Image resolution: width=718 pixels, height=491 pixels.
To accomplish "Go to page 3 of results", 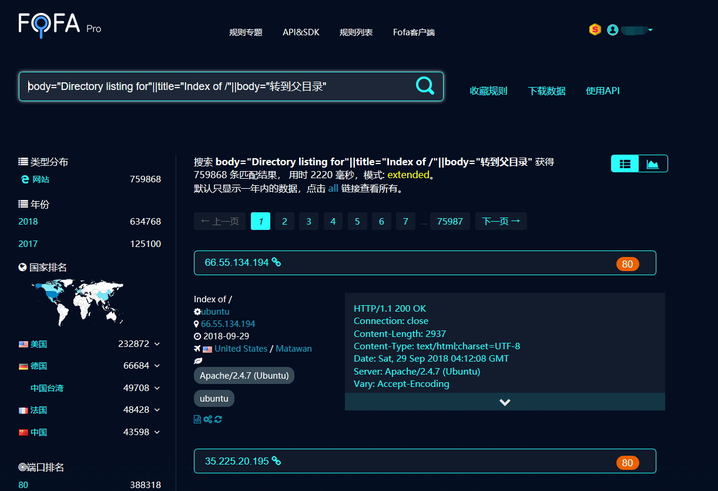I will click(x=308, y=221).
